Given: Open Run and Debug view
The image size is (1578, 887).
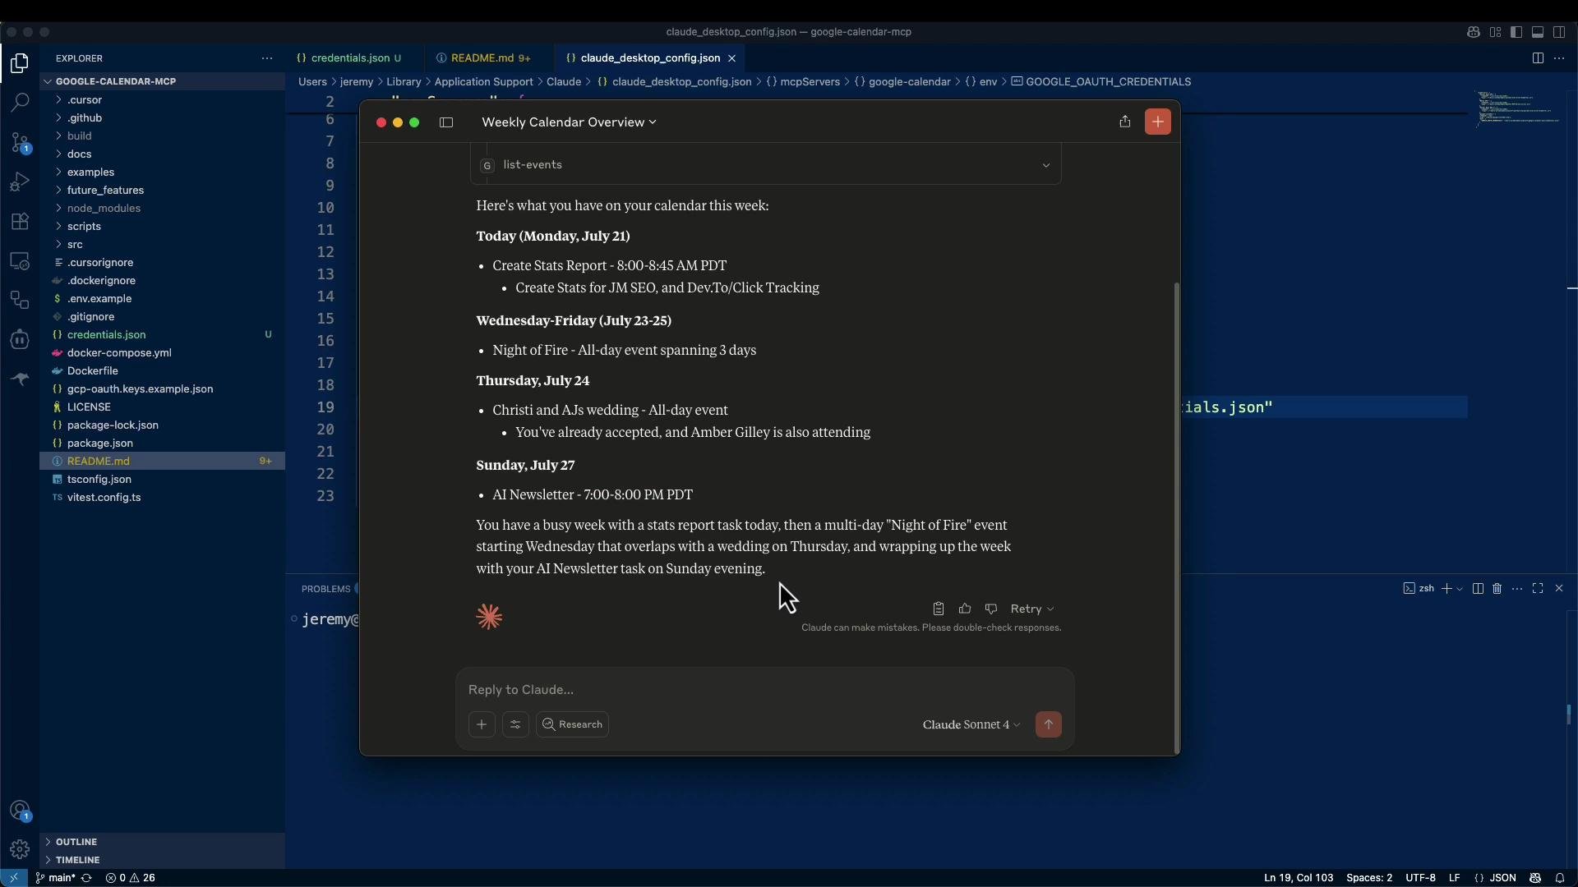Looking at the screenshot, I should (x=20, y=182).
